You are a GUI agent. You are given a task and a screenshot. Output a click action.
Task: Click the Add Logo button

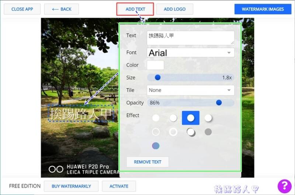tap(174, 9)
